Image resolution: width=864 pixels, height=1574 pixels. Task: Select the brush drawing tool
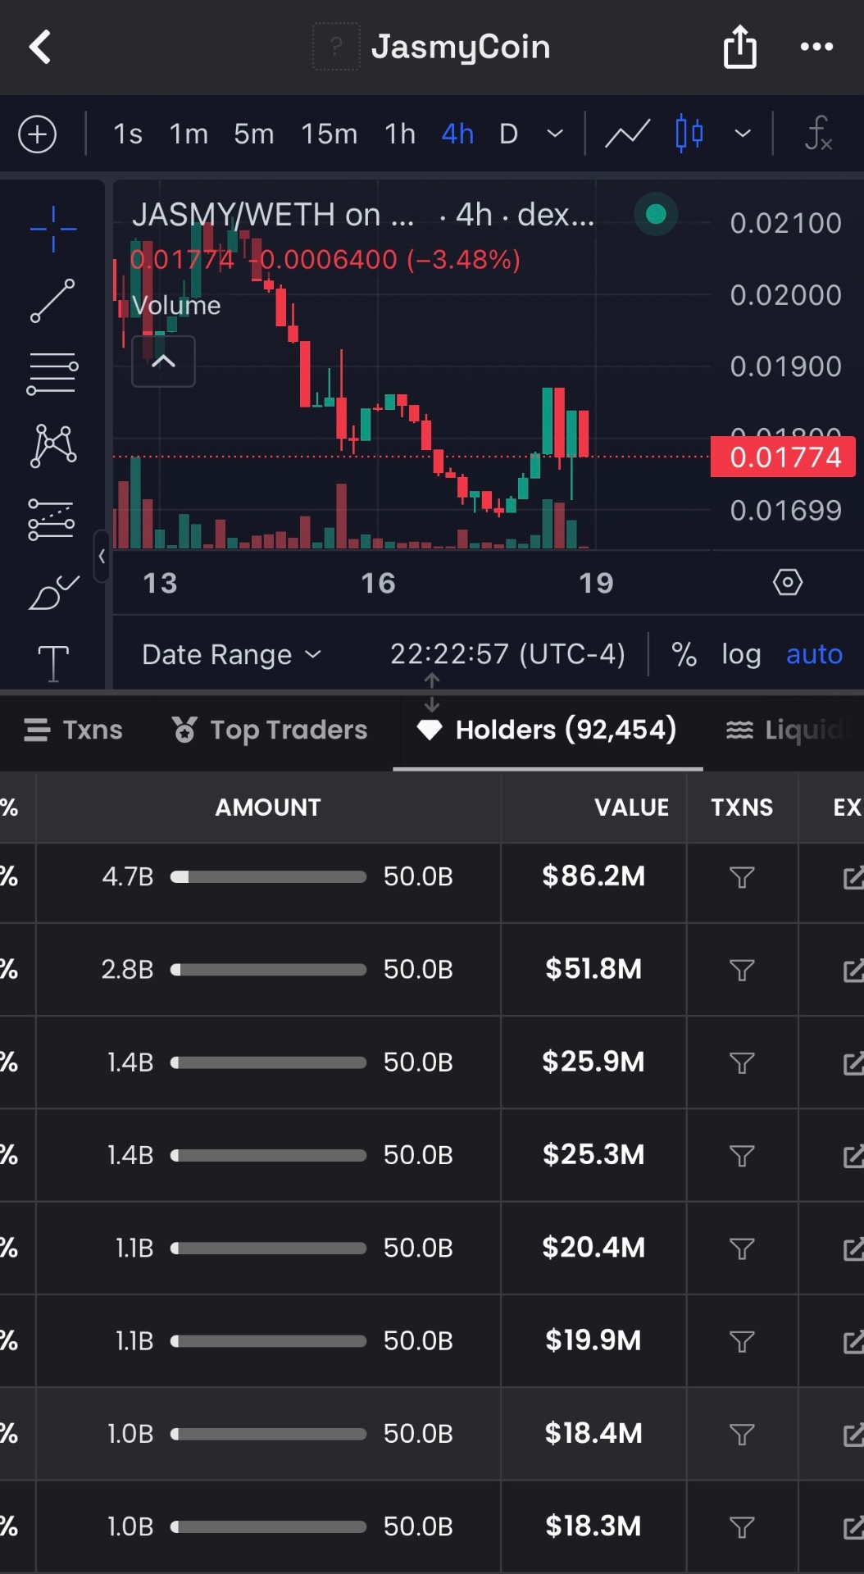(x=53, y=592)
